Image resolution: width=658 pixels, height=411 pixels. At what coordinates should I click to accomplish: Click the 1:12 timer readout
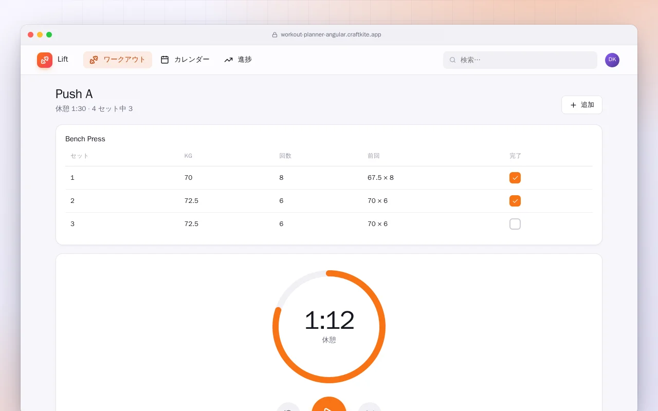point(329,321)
